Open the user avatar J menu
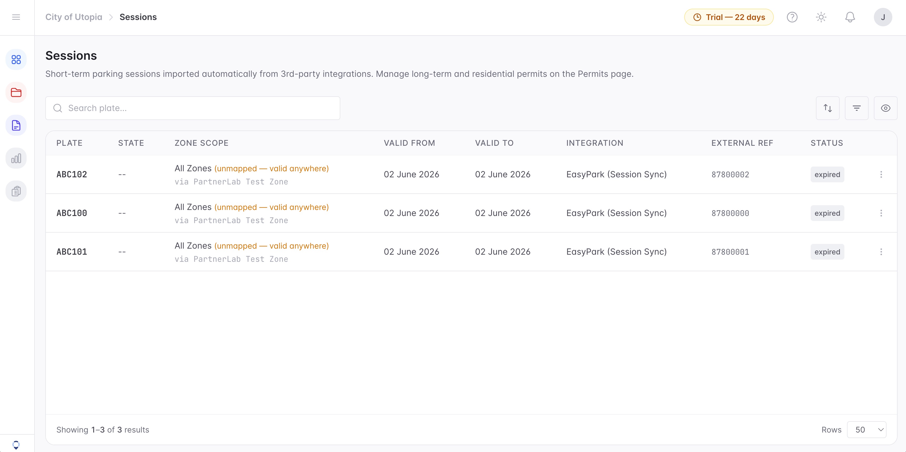 click(x=883, y=17)
